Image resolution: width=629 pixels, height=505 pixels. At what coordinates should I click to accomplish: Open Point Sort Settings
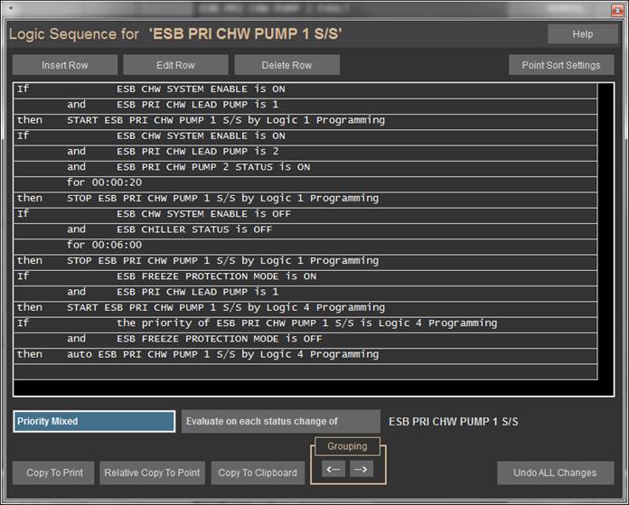(560, 65)
